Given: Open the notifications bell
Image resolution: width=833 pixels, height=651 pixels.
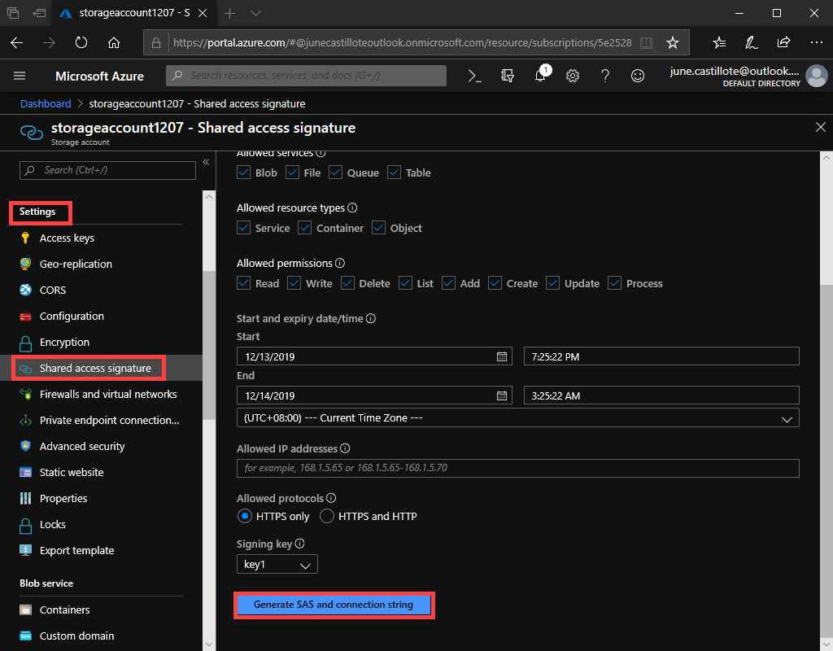Looking at the screenshot, I should click(540, 76).
